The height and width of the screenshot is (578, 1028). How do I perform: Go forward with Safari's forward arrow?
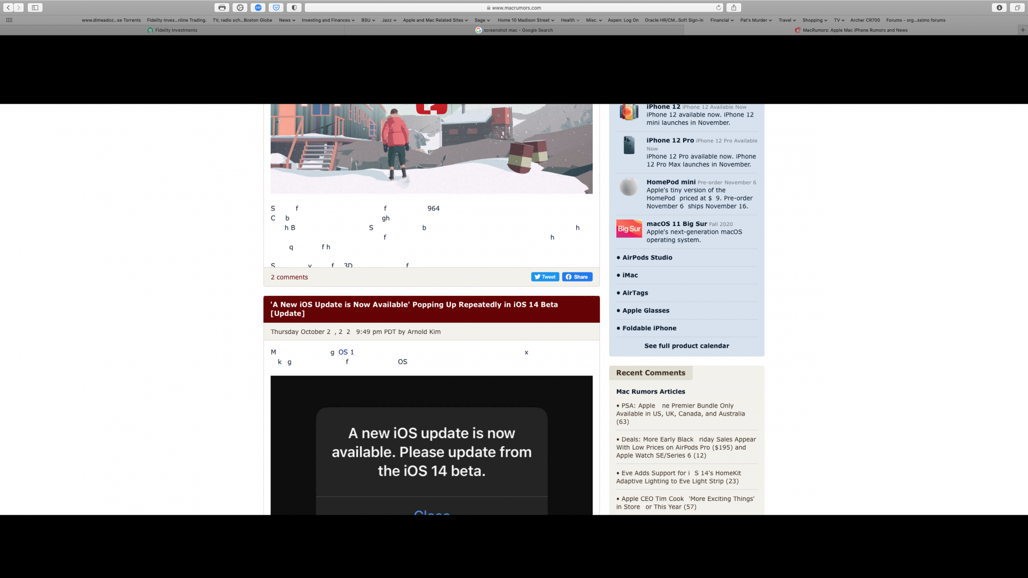click(x=19, y=8)
